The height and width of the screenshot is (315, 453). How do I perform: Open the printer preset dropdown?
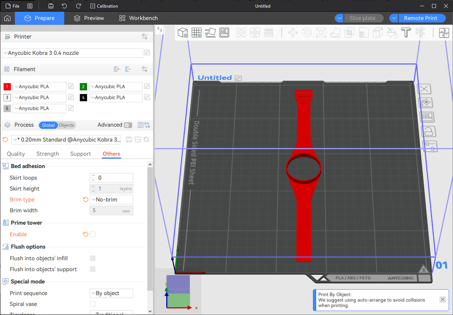coord(73,53)
